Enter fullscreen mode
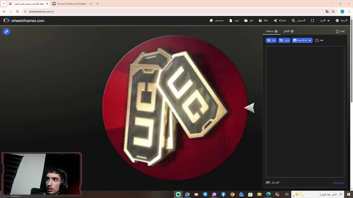The width and height of the screenshot is (353, 198). pos(312,21)
